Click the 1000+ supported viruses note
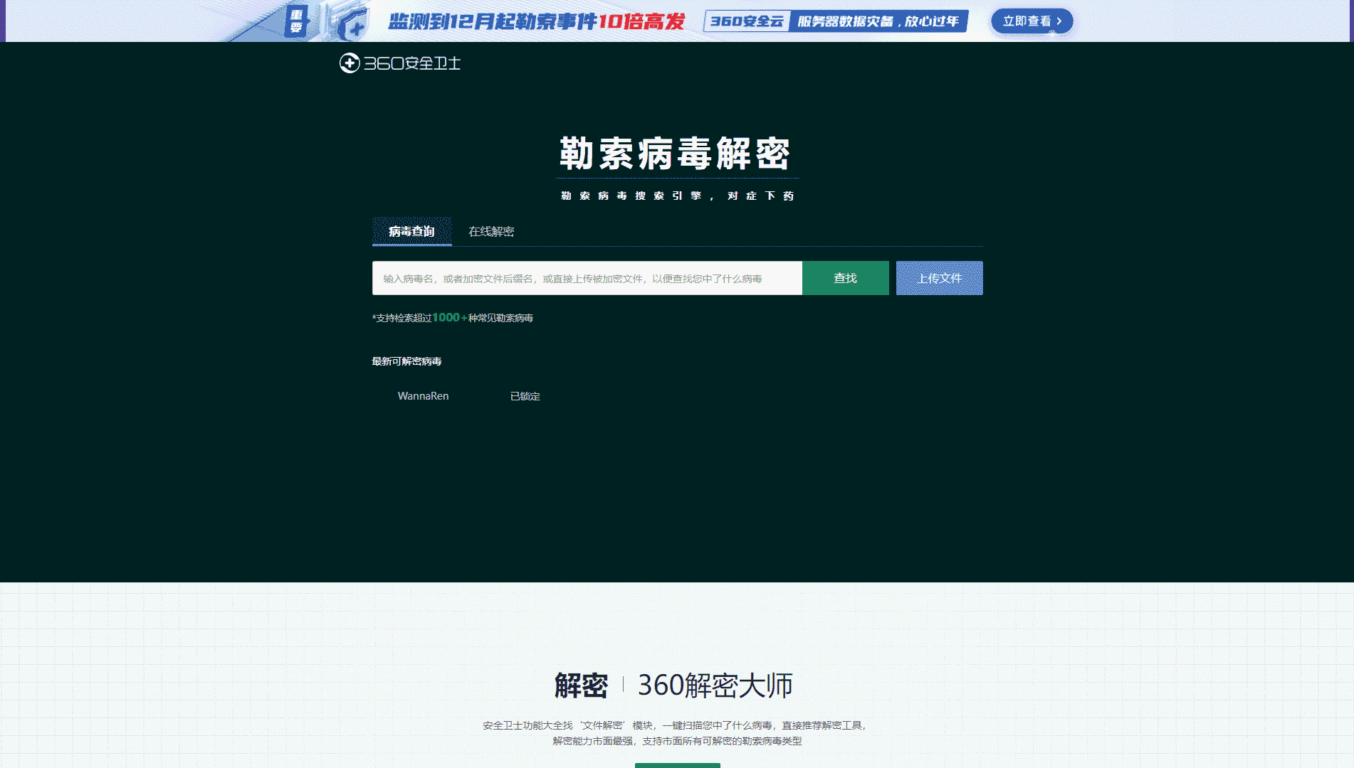The width and height of the screenshot is (1354, 768). click(453, 318)
